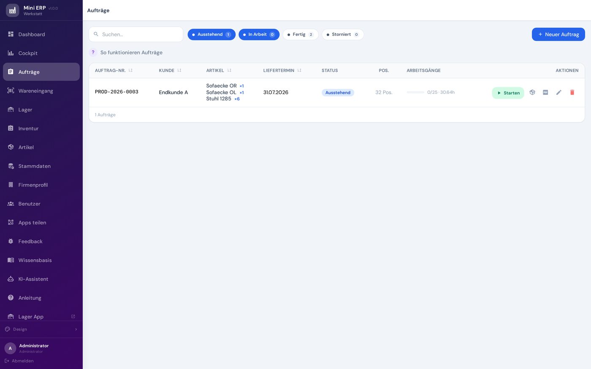Click the purple question mark help icon
This screenshot has height=369, width=591.
[93, 52]
